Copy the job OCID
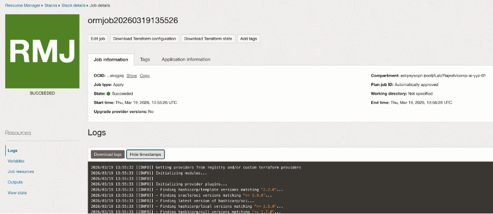The width and height of the screenshot is (493, 214). pyautogui.click(x=145, y=76)
